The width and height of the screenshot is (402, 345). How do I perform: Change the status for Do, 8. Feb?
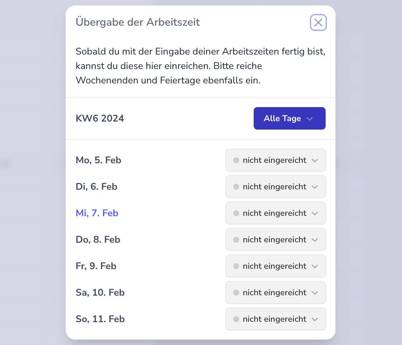275,239
